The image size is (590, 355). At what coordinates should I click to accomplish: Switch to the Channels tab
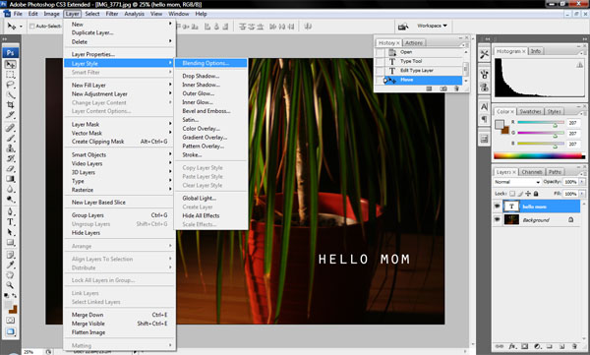532,172
